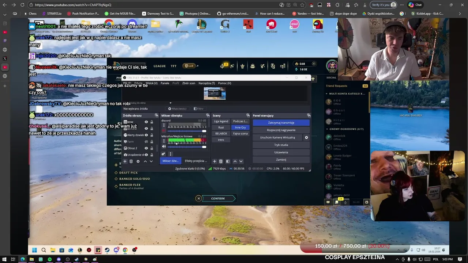Unmute the discord audio channel

[x=164, y=131]
